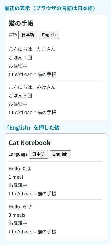Click the English button in the 猫の手帳 panel

(49, 35)
